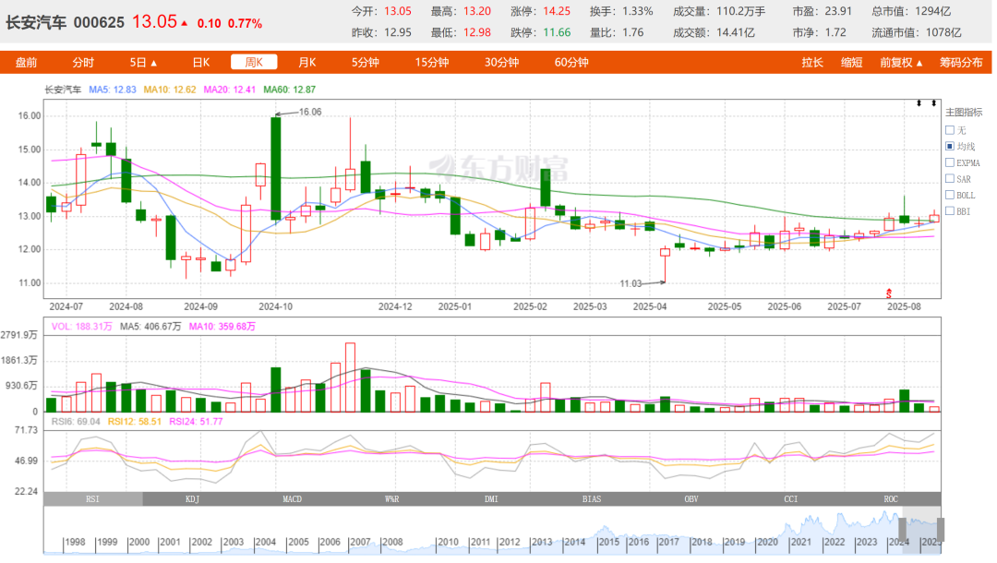Click the MA5: 12.83 legend label
997x563 pixels.
[113, 90]
